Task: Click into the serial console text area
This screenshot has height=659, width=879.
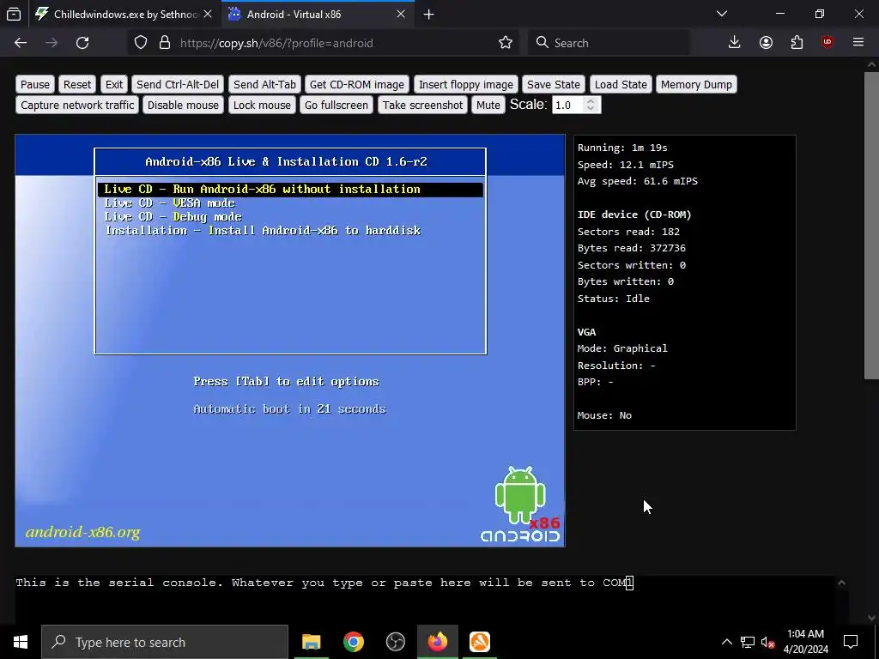Action: point(424,598)
